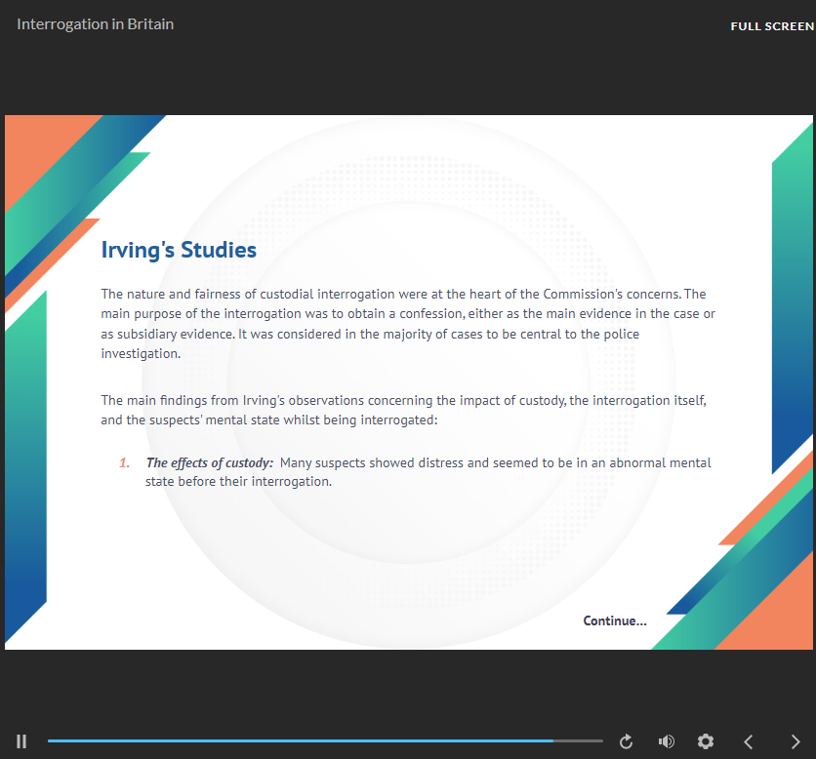The height and width of the screenshot is (759, 816).
Task: Click the list number '1.' marker
Action: point(124,462)
